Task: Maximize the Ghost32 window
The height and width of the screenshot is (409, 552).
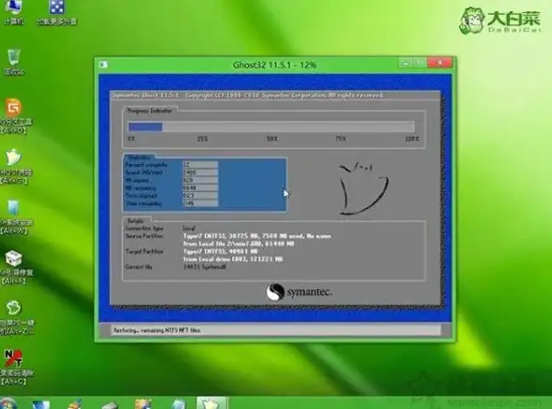Action: (x=420, y=63)
